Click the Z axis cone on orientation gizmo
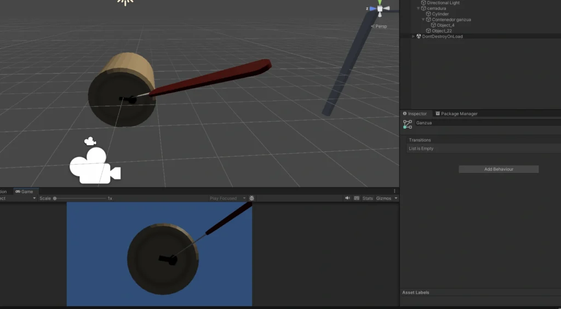The width and height of the screenshot is (561, 309). pyautogui.click(x=373, y=9)
